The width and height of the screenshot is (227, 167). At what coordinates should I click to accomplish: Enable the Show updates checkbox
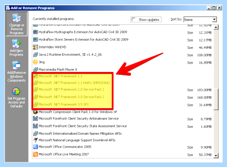tap(134, 20)
